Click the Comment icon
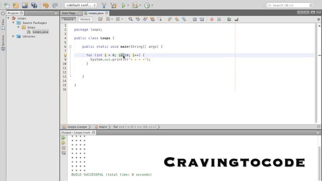Screen dimensions: 322x181 (229, 19)
